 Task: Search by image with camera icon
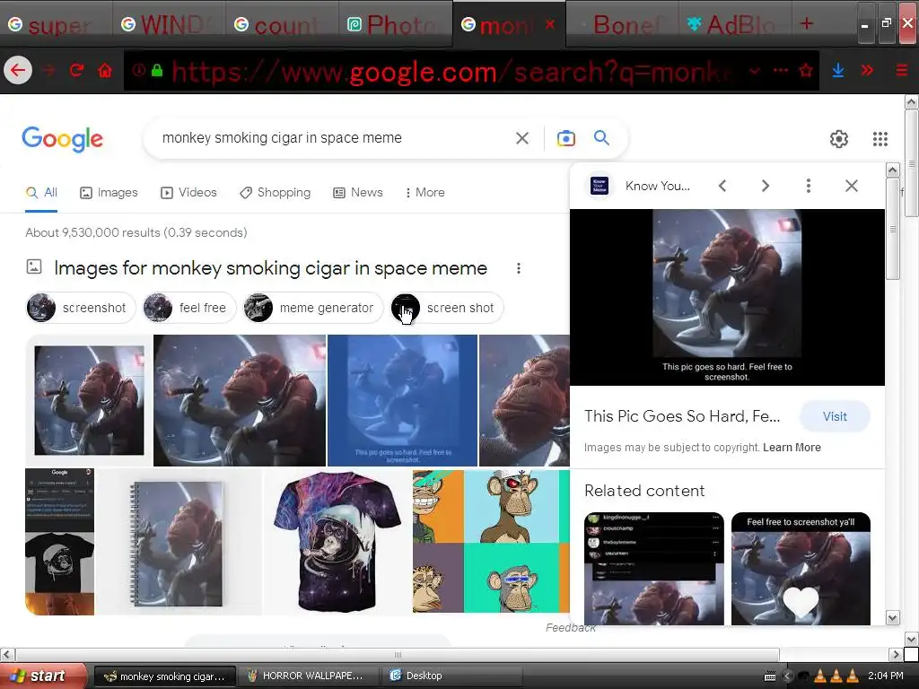(x=565, y=138)
